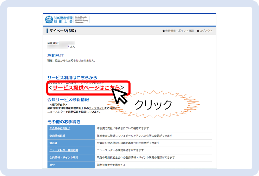
Task: Click the cube icon beside 会員情報・ポイント確認
Action: pyautogui.click(x=164, y=31)
